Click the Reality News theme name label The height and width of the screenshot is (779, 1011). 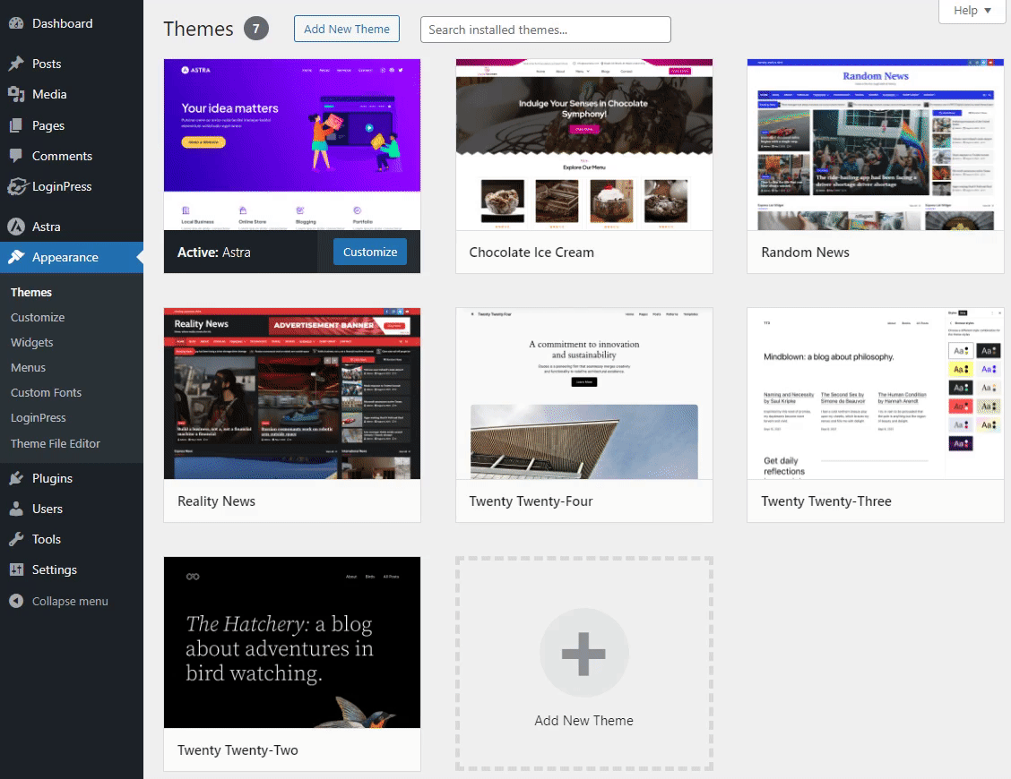216,501
